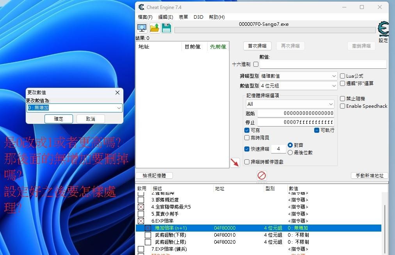Click the 目前值 column header

click(x=194, y=46)
